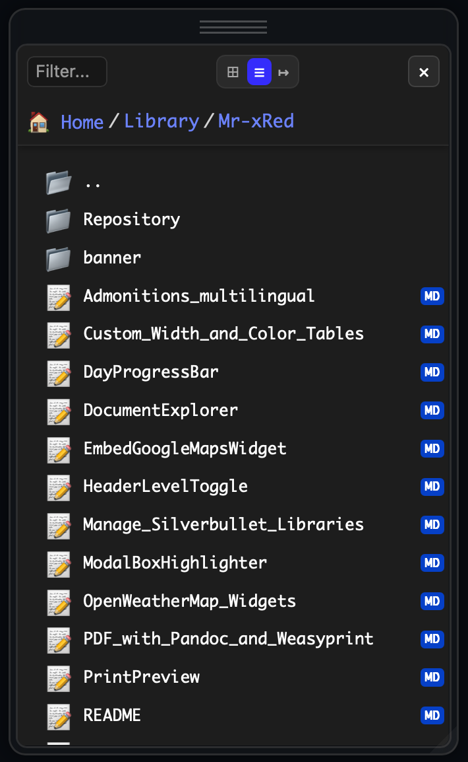468x762 pixels.
Task: Select the list view mode
Action: click(259, 72)
